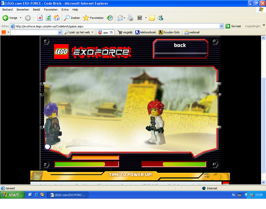Click the NL language indicator
Image resolution: width=266 pixels, height=209 pixels.
click(x=234, y=195)
